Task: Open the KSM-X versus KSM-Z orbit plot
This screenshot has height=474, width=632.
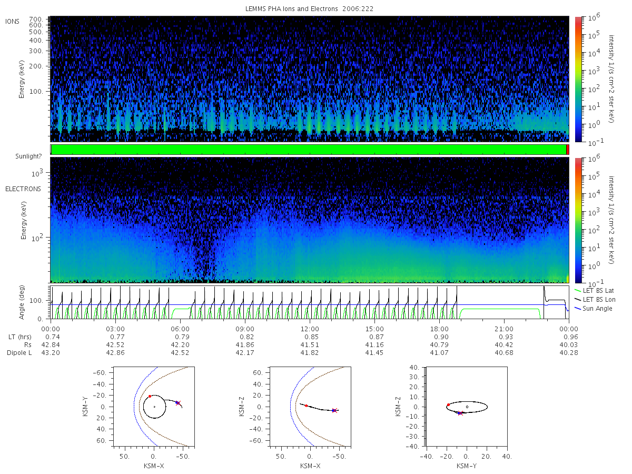Action: pos(310,407)
